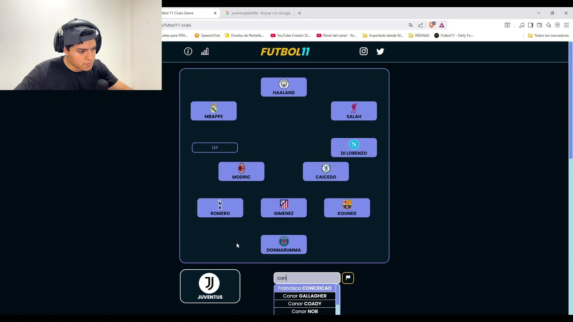
Task: Open the SpeechChat bookmark
Action: point(207,35)
